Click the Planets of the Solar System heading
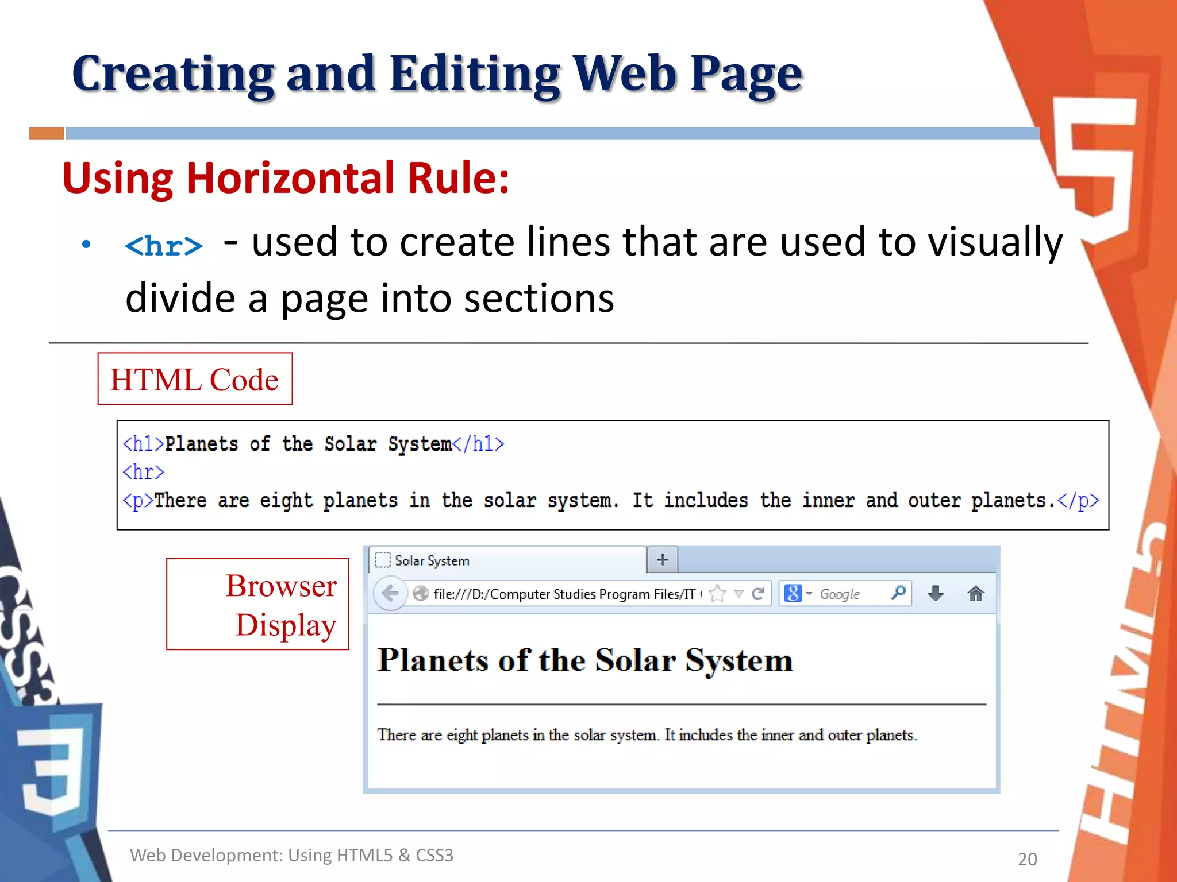 click(585, 660)
